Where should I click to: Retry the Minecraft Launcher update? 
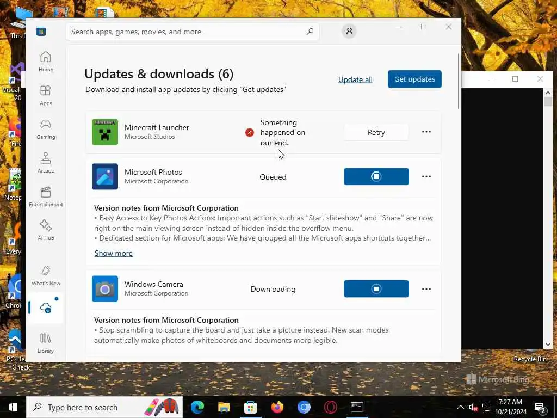pos(376,132)
